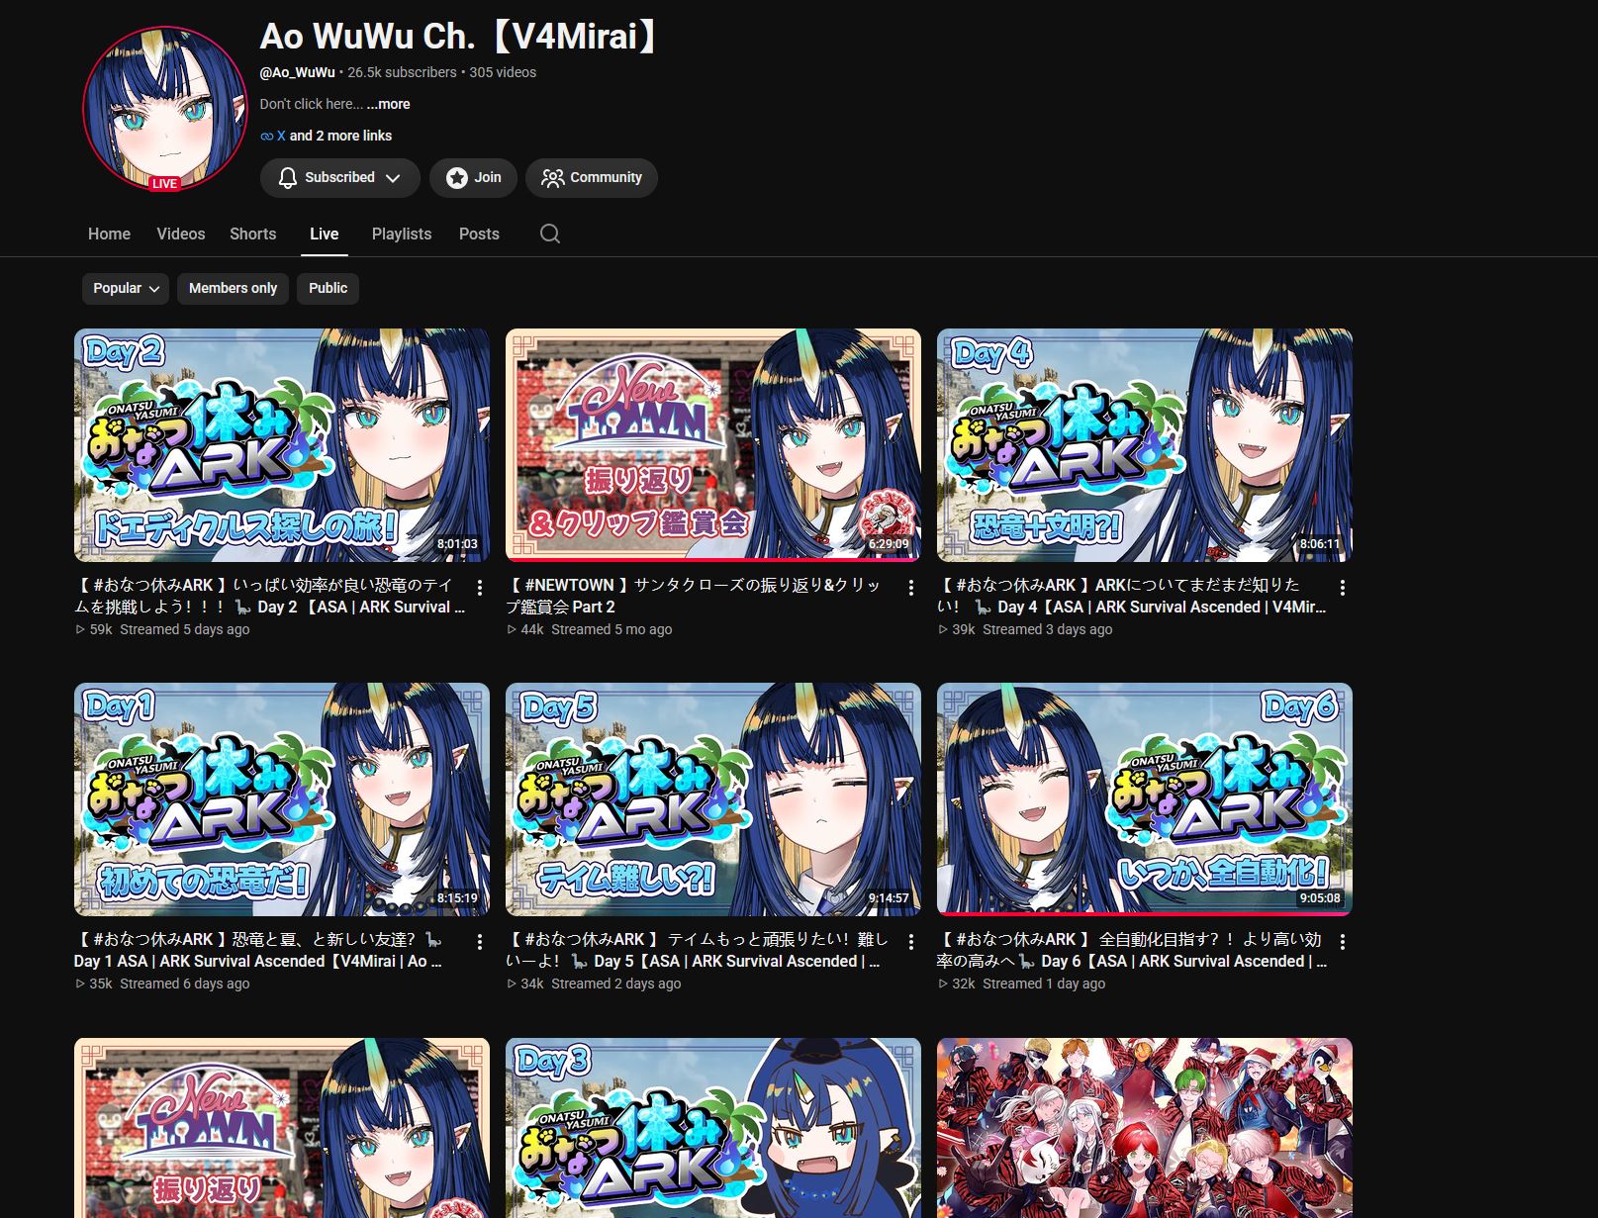Play the Day 4 ARK stream thumbnail
Viewport: 1598px width, 1218px height.
[1145, 445]
